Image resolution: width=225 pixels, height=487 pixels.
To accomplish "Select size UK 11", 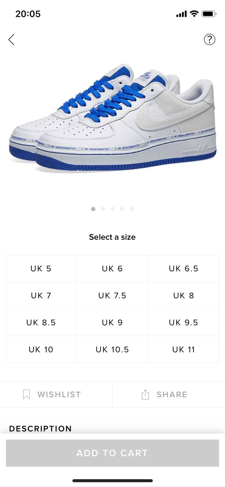I will pyautogui.click(x=184, y=349).
